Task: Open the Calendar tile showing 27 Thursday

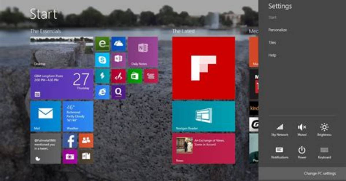Action: pyautogui.click(x=62, y=84)
